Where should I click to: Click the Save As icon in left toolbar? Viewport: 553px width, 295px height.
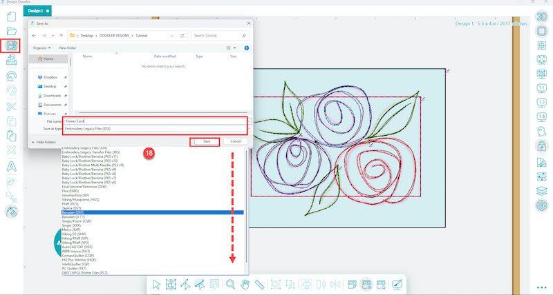point(12,45)
